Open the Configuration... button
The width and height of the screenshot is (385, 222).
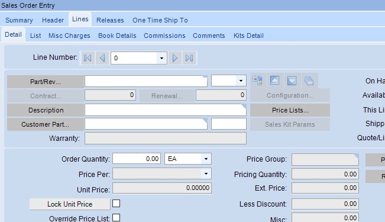click(290, 95)
